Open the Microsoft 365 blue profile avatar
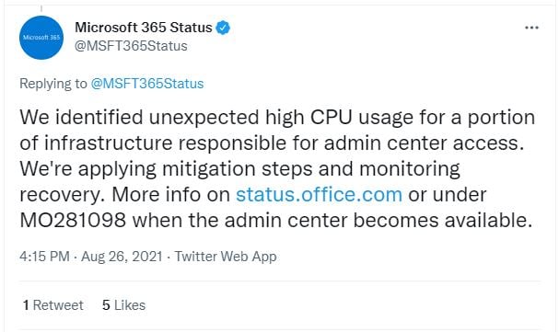Image resolution: width=559 pixels, height=332 pixels. click(x=41, y=38)
